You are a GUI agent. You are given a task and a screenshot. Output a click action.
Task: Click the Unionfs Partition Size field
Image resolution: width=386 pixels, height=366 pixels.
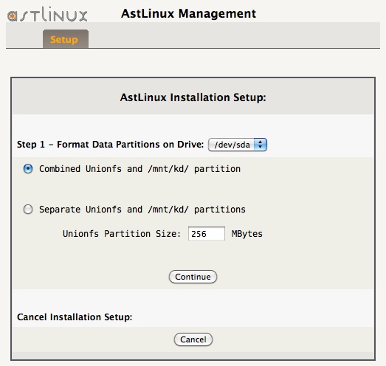click(207, 234)
